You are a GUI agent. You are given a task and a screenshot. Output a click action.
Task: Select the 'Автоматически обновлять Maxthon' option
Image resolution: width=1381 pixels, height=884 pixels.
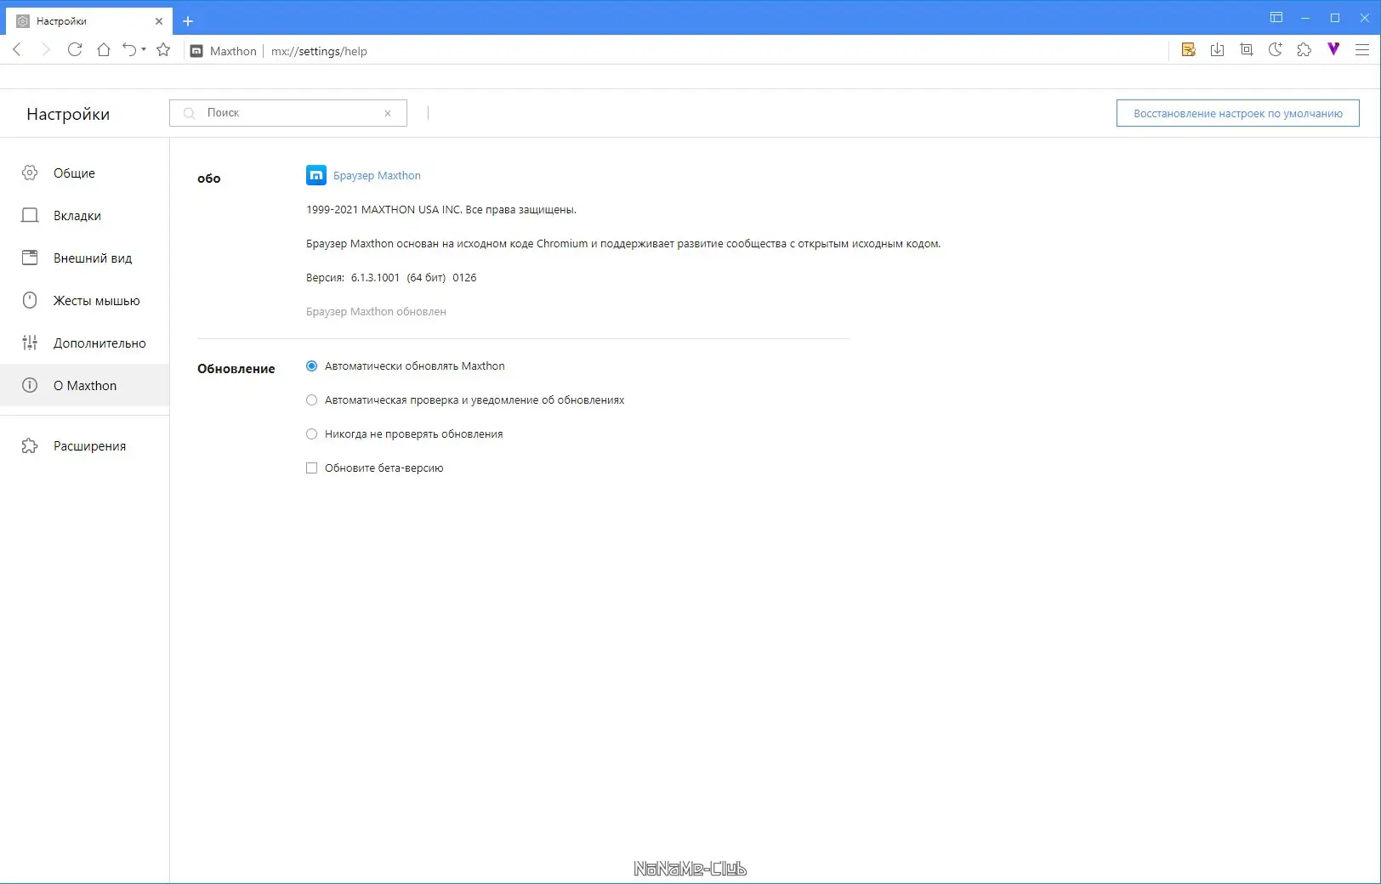point(311,365)
